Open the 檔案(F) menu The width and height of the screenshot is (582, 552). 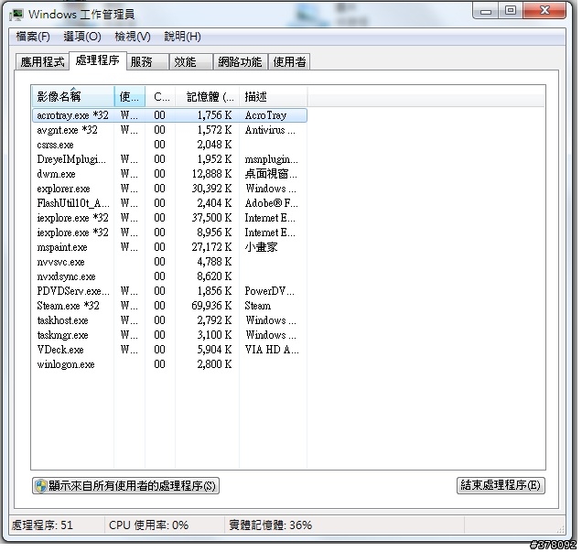click(33, 37)
